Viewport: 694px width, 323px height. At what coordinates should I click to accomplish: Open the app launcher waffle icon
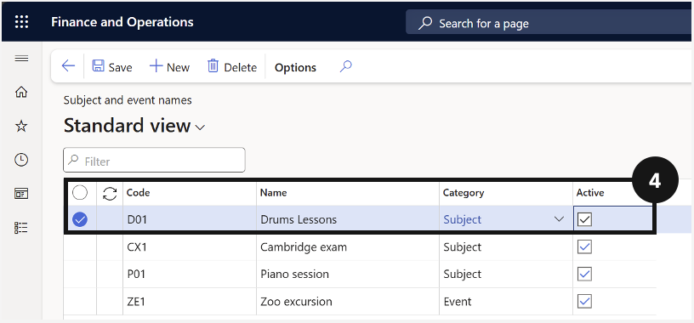click(x=22, y=22)
